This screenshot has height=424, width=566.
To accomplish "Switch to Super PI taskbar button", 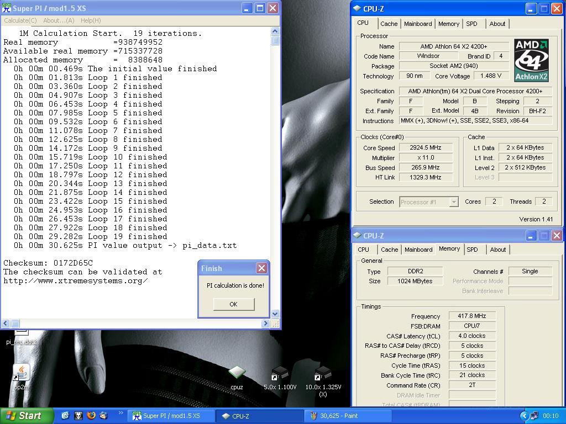I will click(x=170, y=416).
